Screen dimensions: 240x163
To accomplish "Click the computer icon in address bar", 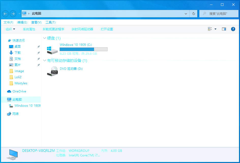I will (x=24, y=13).
